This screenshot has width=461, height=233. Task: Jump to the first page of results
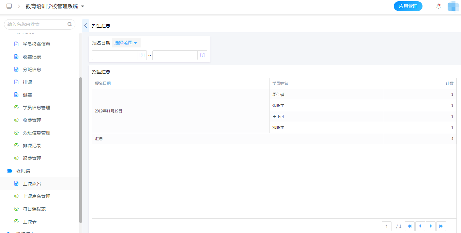click(x=410, y=226)
